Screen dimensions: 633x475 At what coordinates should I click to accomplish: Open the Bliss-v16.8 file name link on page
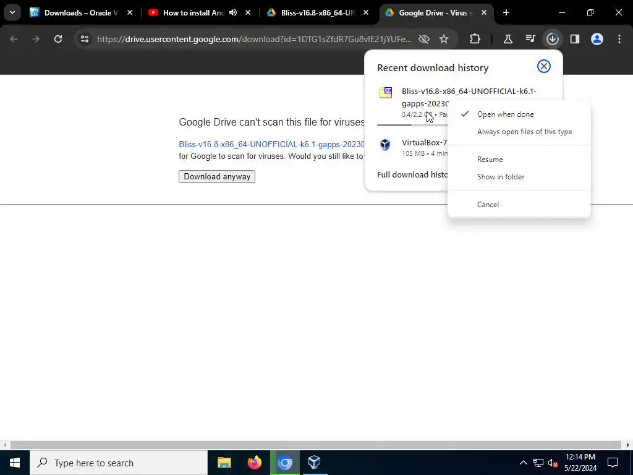coord(272,144)
